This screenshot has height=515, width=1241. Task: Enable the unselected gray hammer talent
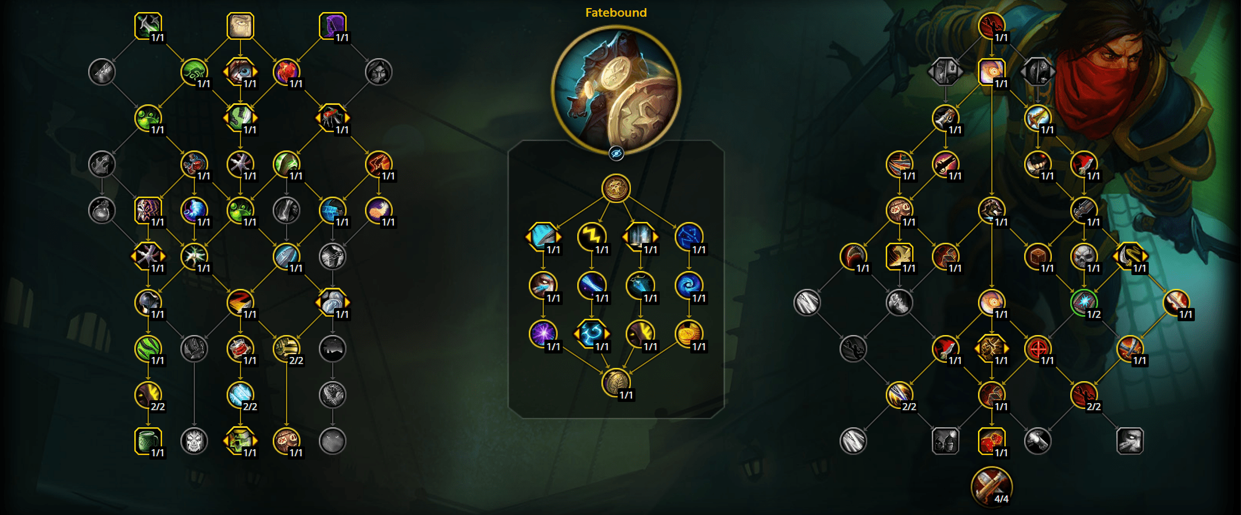pos(1038,441)
